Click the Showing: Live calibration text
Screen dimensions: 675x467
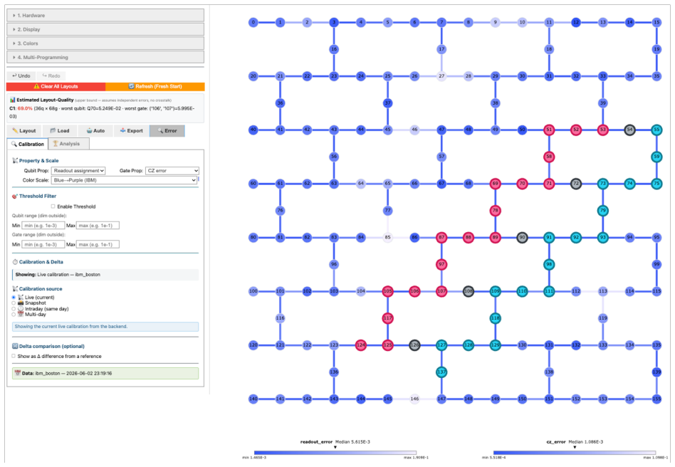[58, 275]
